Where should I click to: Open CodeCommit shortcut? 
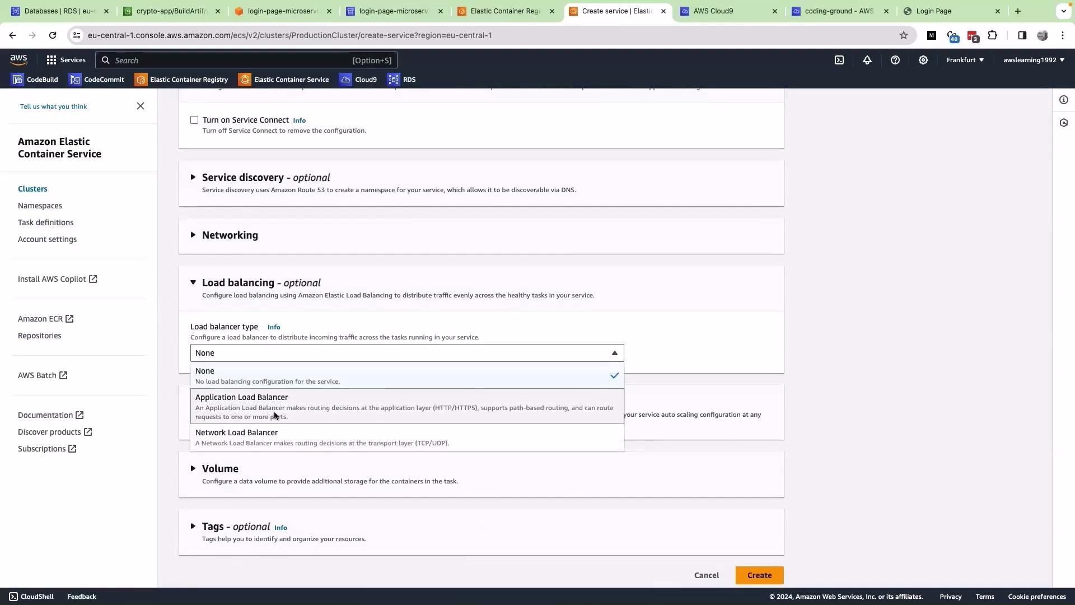pos(96,80)
